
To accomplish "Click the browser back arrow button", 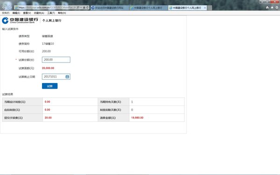I will coord(4,7).
